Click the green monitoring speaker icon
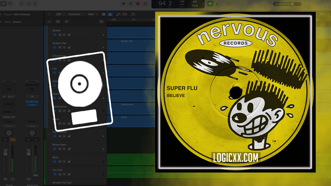The image size is (331, 186). pyautogui.click(x=210, y=4)
